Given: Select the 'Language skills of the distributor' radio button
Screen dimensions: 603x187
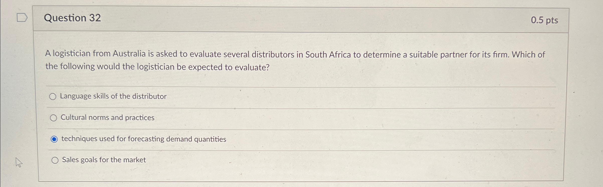Looking at the screenshot, I should [x=53, y=96].
